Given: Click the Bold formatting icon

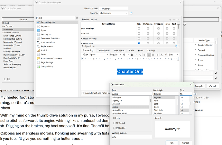Looking at the screenshot, I should 132,55.
